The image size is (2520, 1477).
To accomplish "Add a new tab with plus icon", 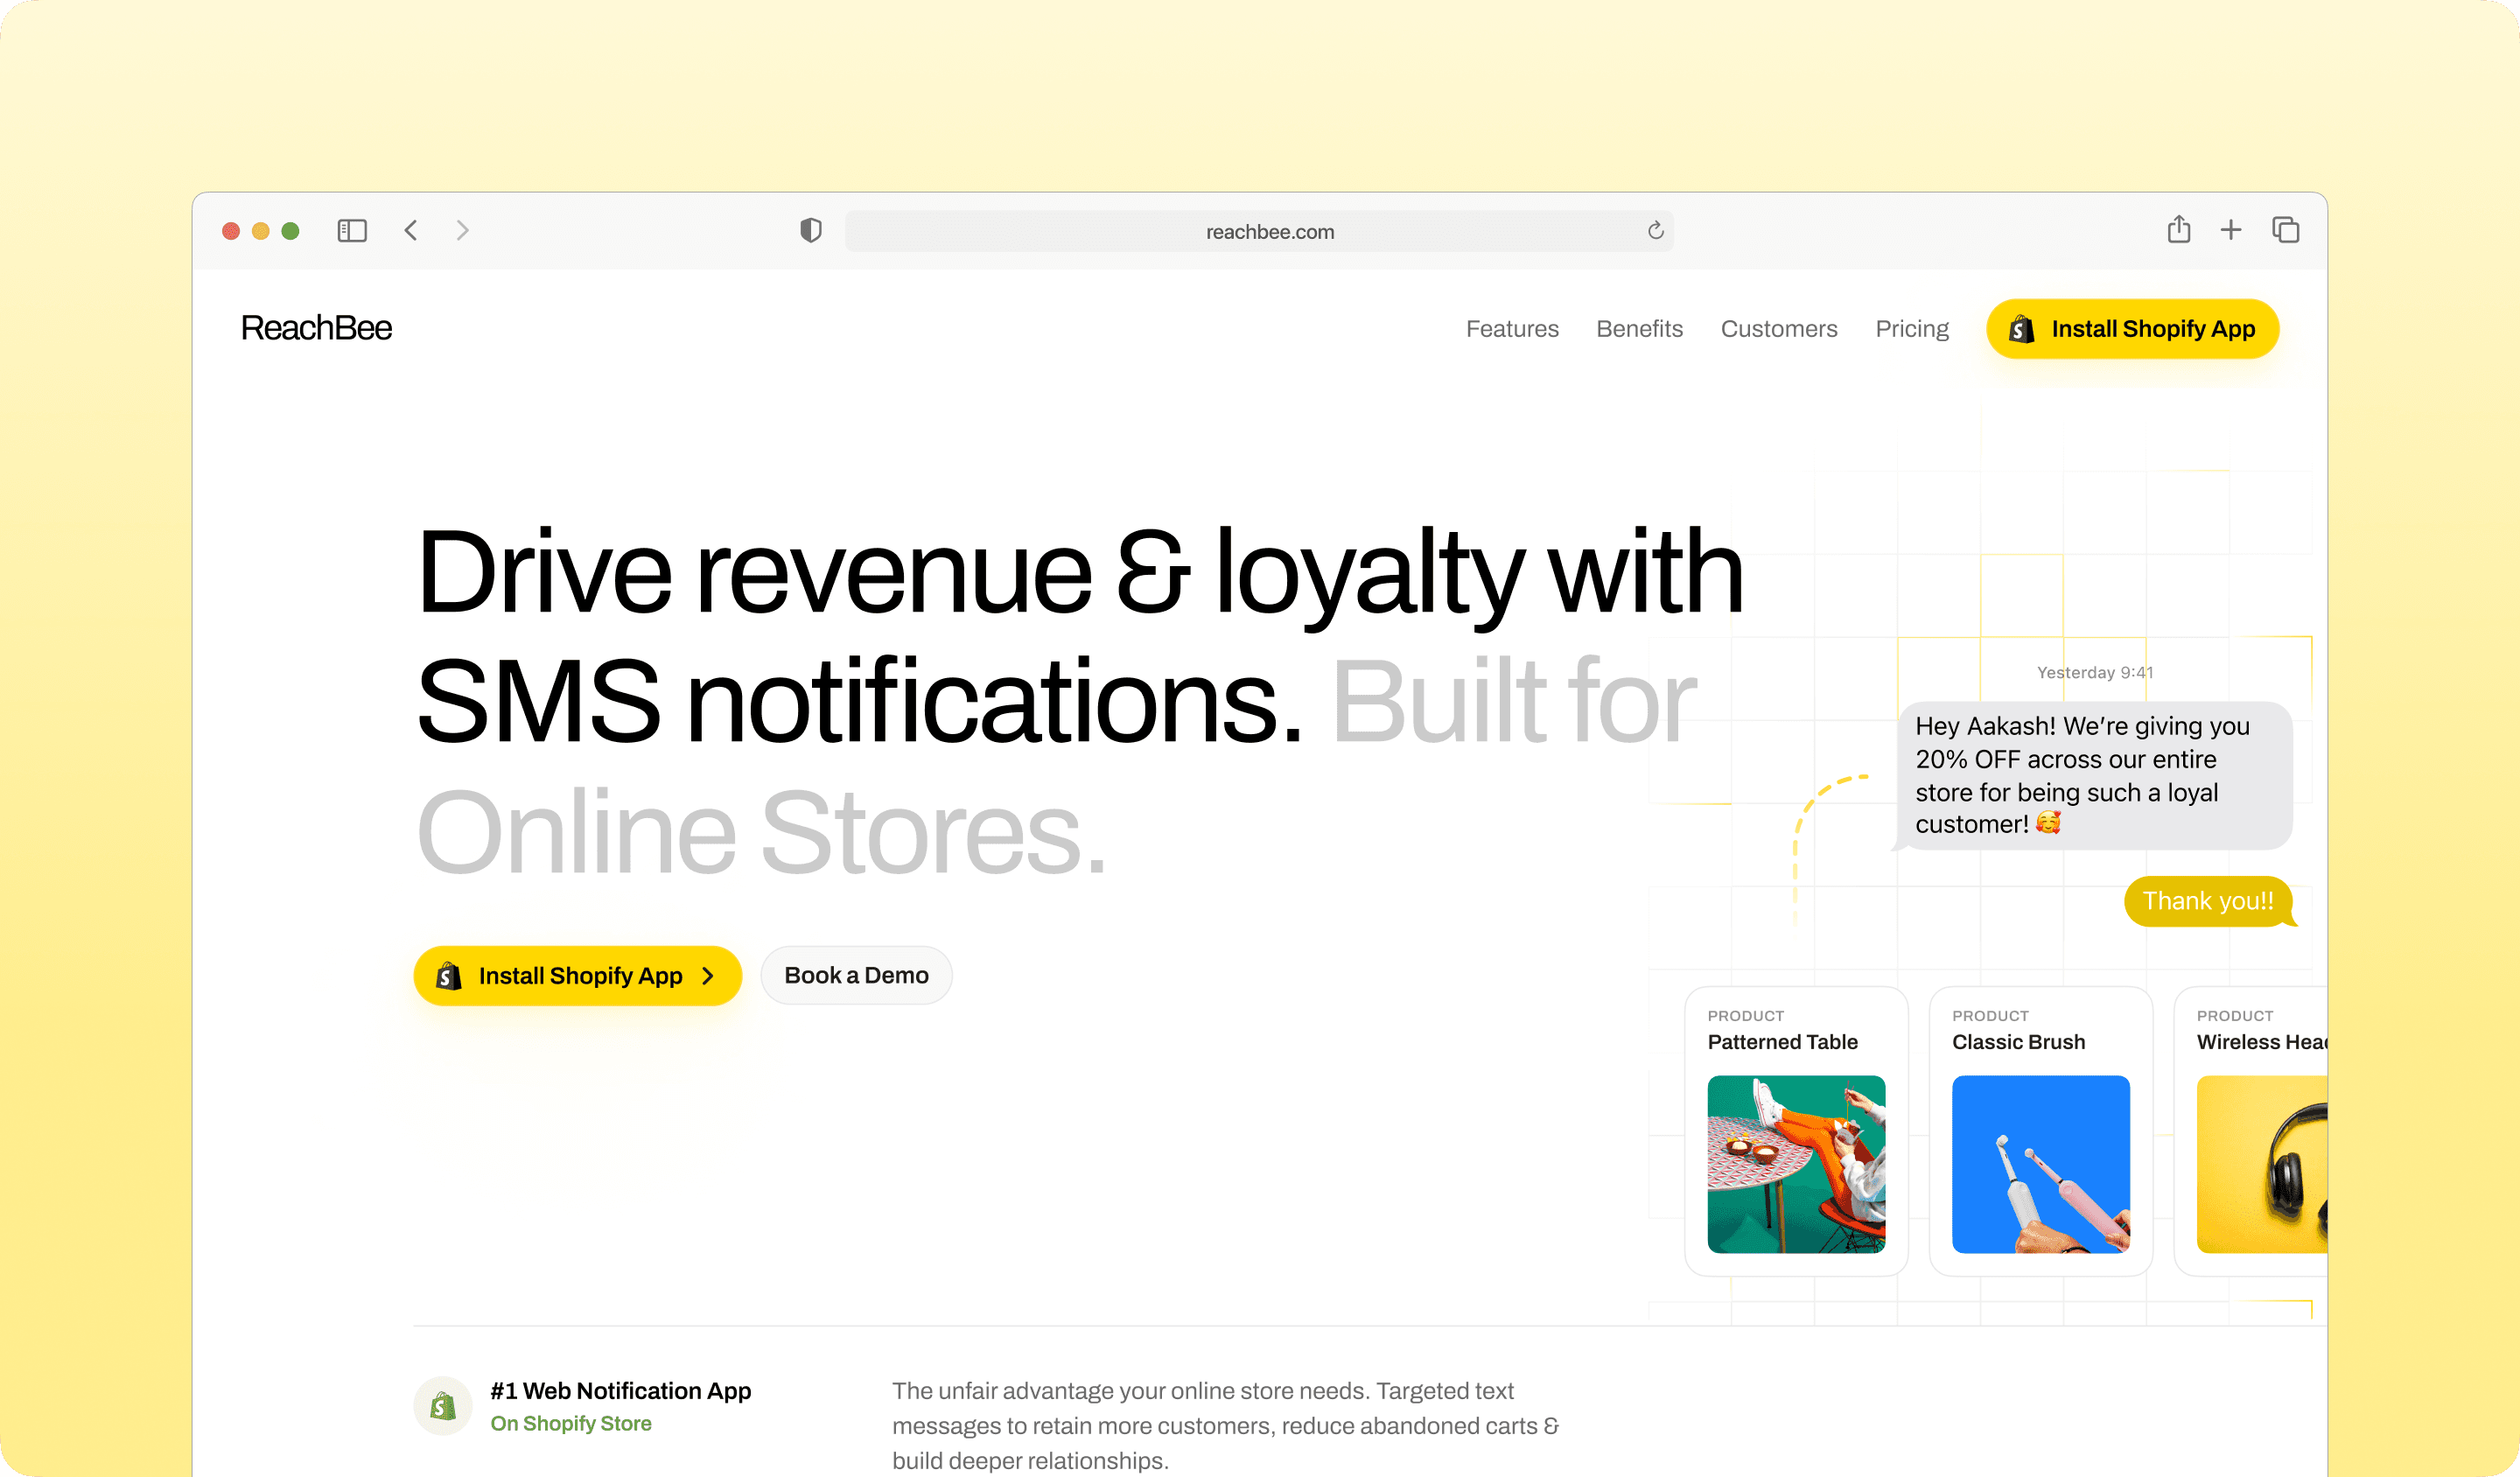I will pyautogui.click(x=2231, y=230).
